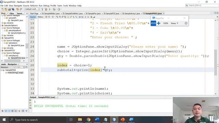Click Previous Bookmark editor icon
219x123 pixels.
[x=70, y=17]
